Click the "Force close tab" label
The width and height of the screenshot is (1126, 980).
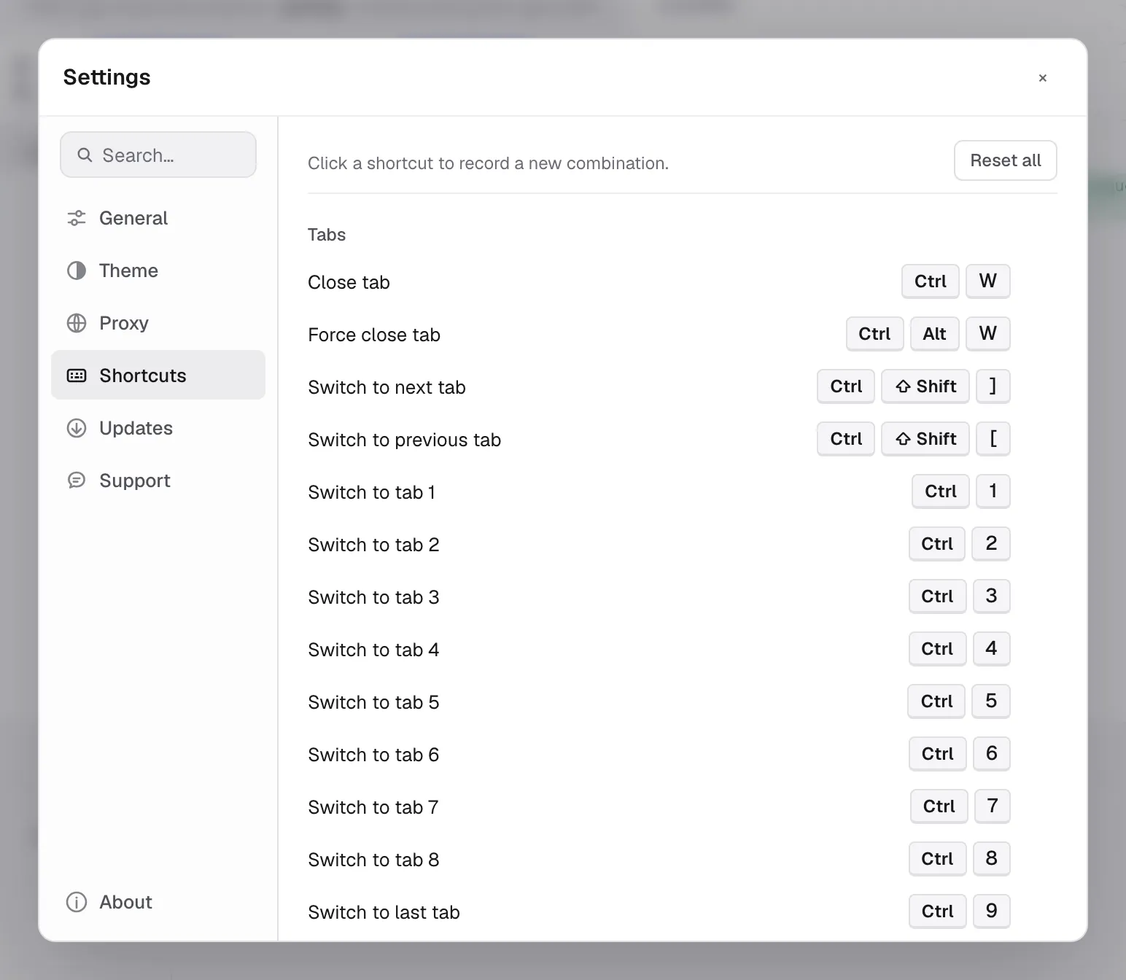point(374,335)
